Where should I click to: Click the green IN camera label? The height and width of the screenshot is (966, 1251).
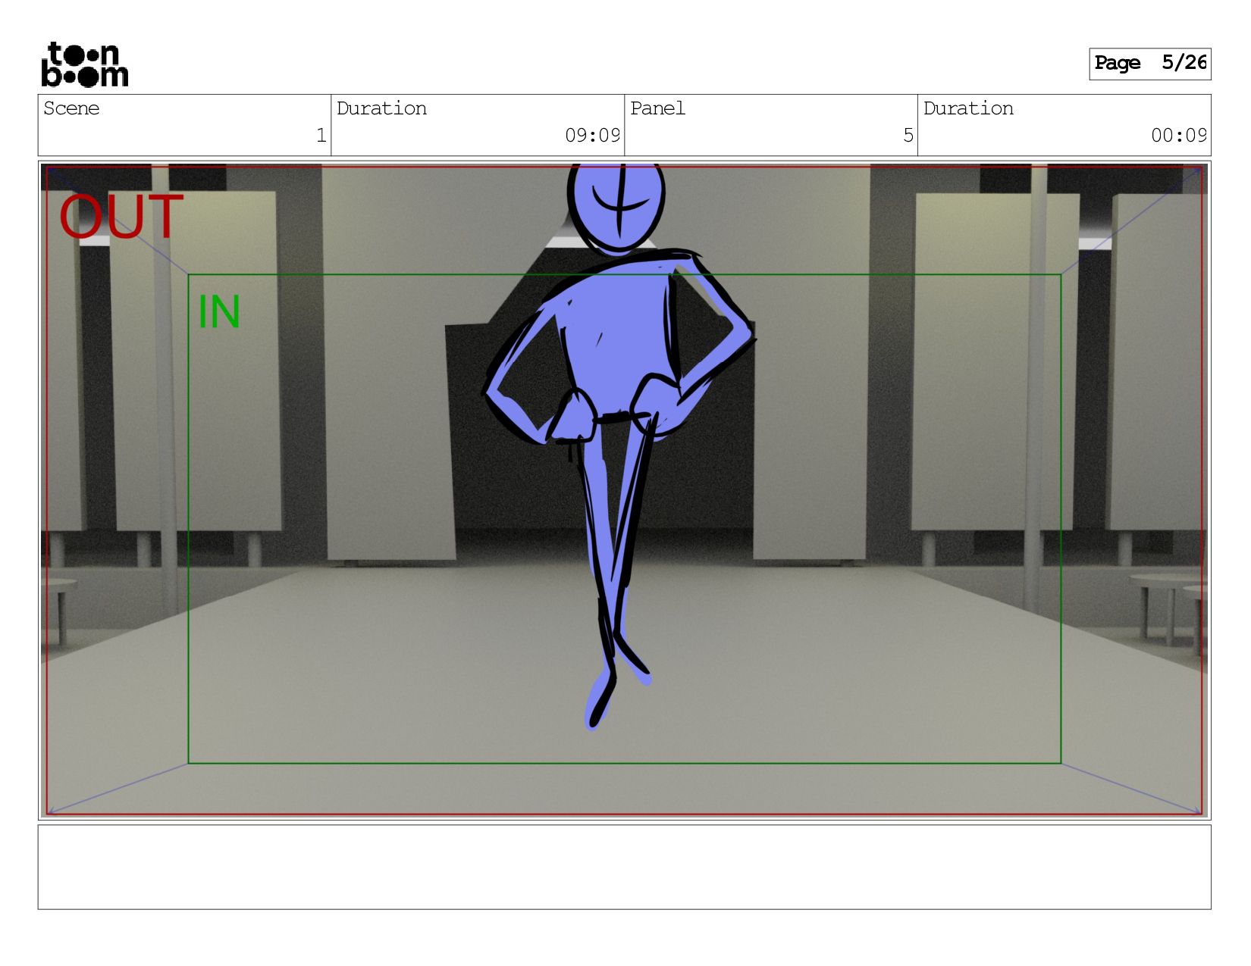click(219, 312)
